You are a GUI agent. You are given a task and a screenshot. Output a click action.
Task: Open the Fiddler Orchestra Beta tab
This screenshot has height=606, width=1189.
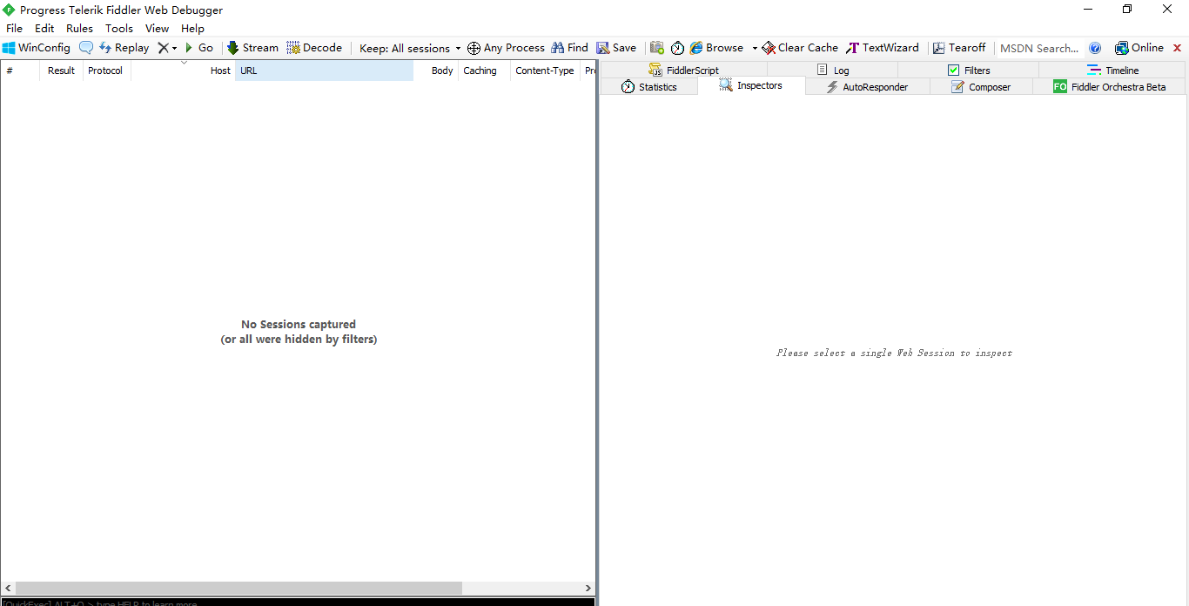1109,86
